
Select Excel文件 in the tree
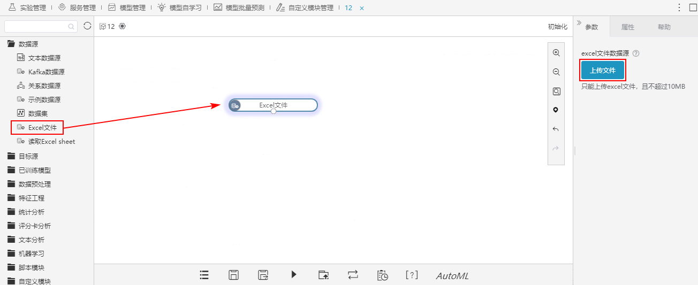37,127
